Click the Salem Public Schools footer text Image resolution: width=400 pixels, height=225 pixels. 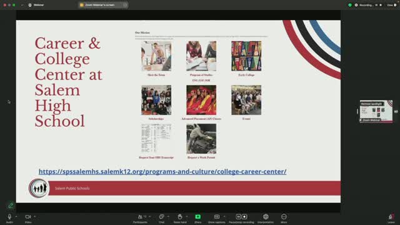[x=72, y=188]
